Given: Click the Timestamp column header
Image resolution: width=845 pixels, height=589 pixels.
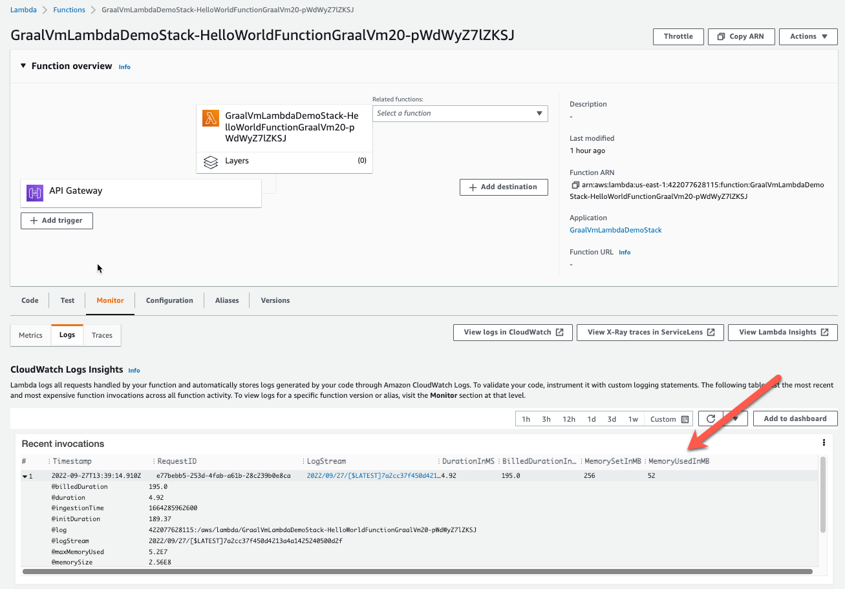Looking at the screenshot, I should (x=72, y=461).
